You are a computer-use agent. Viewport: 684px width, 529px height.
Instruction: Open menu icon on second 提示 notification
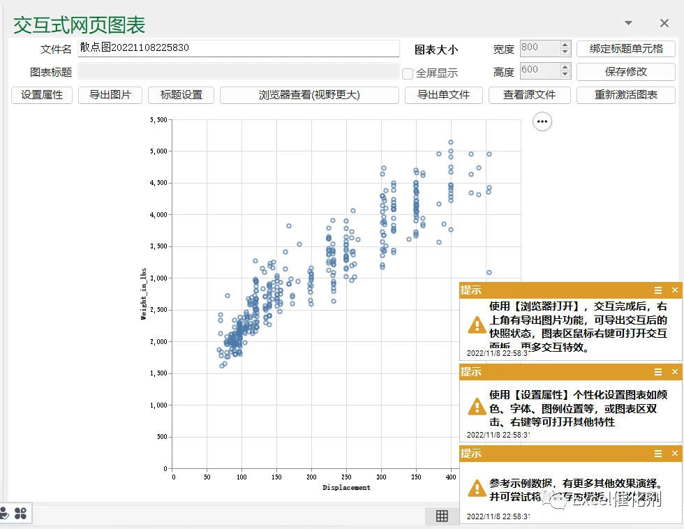[658, 371]
